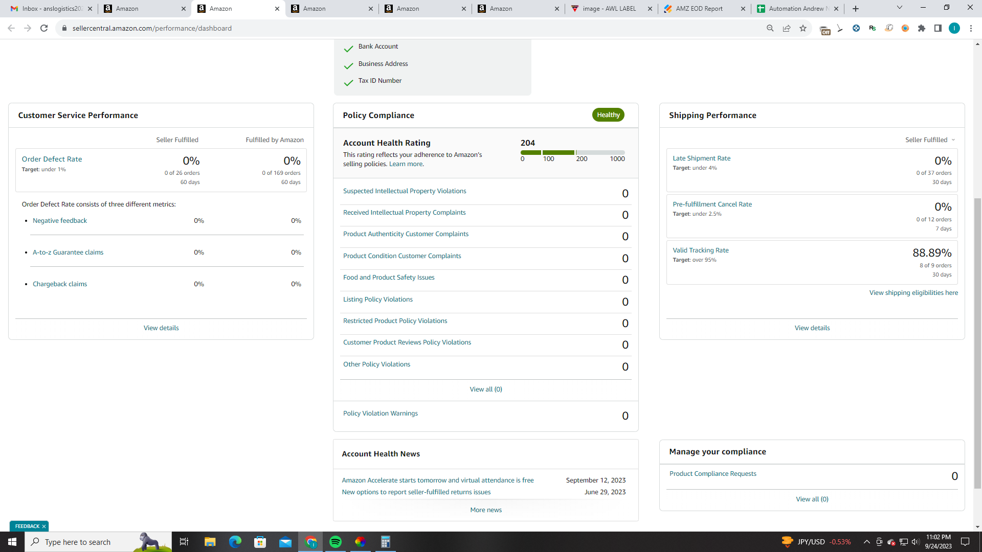This screenshot has width=982, height=552.
Task: Open the Extensions puzzle-piece menu
Action: (922, 28)
